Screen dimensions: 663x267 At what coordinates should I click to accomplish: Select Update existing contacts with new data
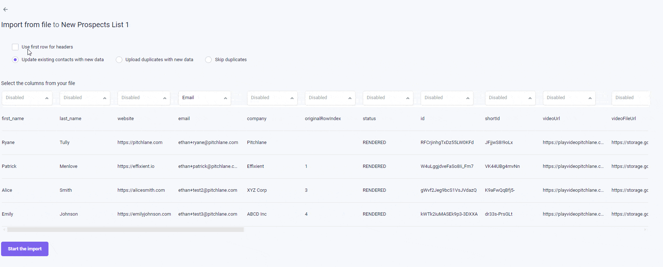(15, 60)
